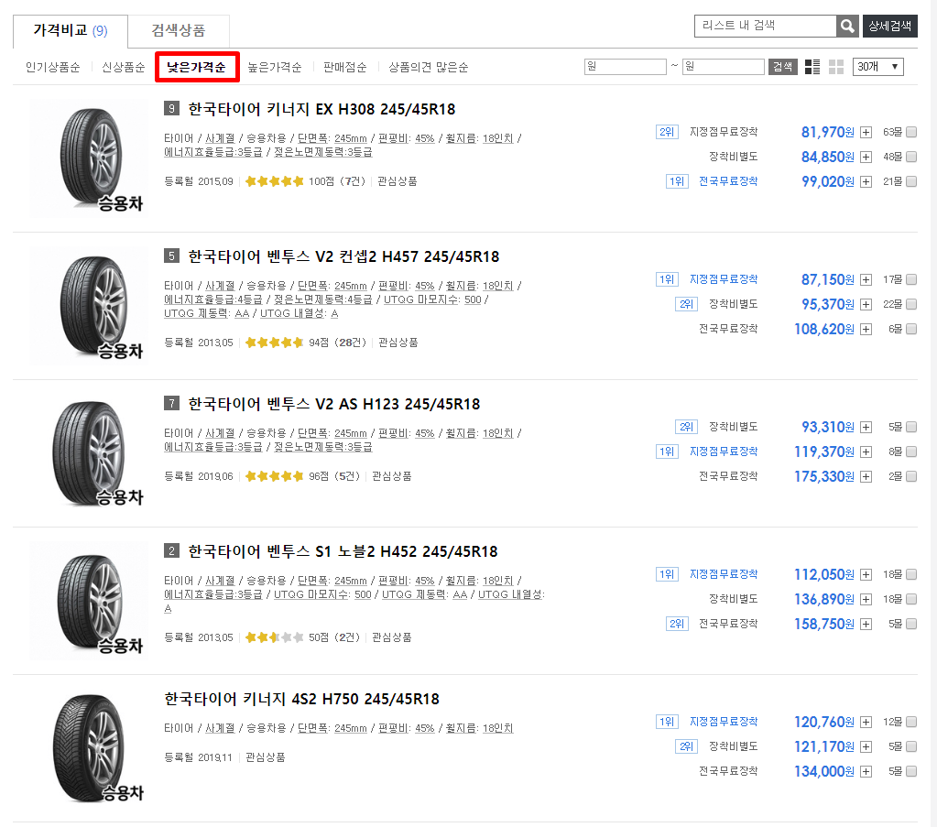Open 한국타이어 키너지 4S2 H750 title

(x=301, y=699)
